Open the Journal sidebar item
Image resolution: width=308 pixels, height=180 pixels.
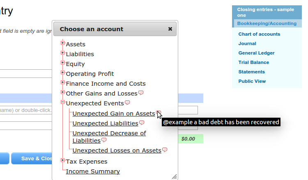[247, 43]
